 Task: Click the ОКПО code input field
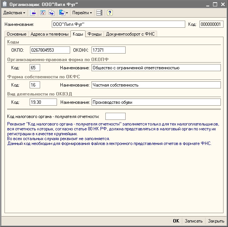50,50
